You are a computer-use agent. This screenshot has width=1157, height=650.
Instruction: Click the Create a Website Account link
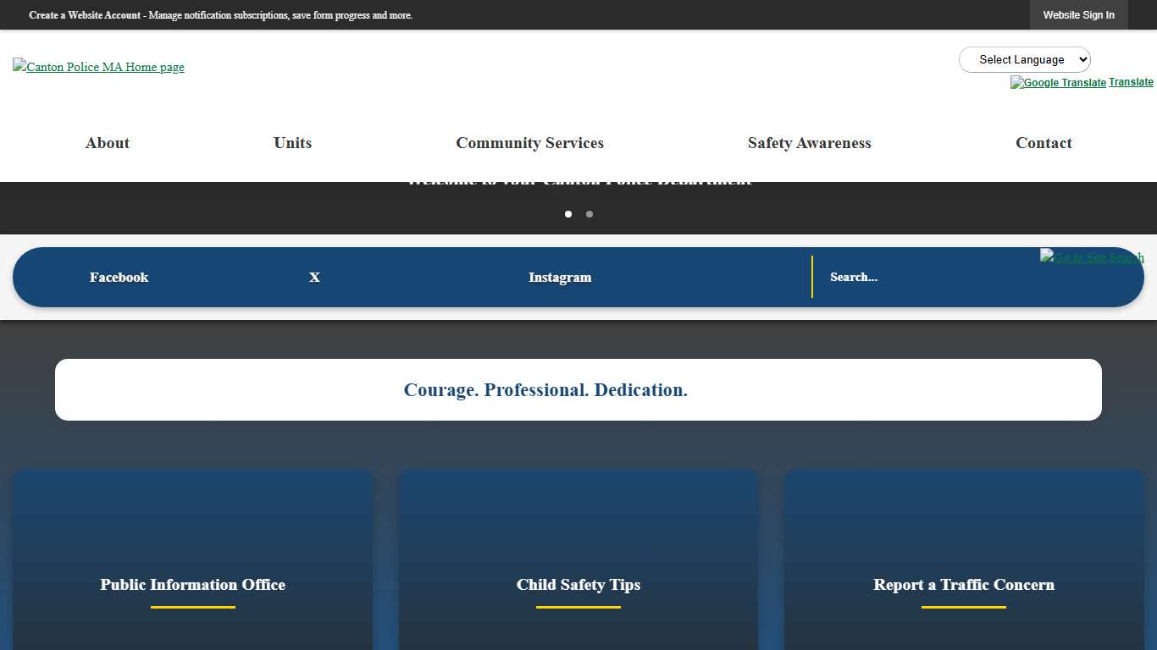pos(85,15)
